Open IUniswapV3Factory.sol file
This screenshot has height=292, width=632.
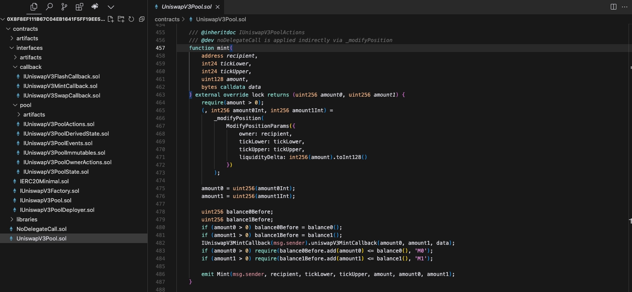coord(49,191)
